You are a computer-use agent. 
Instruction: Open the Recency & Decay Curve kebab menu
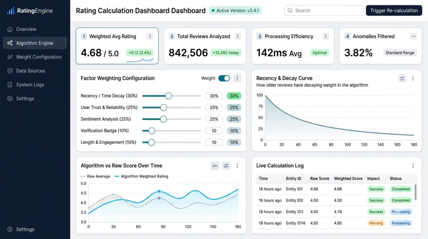(413, 78)
